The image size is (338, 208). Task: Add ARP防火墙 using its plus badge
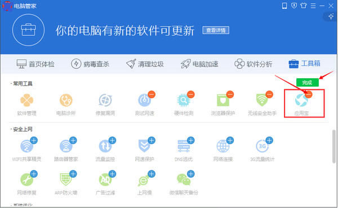[73, 174]
